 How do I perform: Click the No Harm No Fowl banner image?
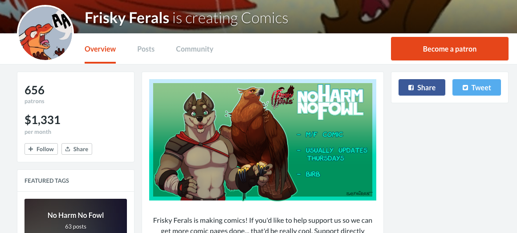coord(263,140)
